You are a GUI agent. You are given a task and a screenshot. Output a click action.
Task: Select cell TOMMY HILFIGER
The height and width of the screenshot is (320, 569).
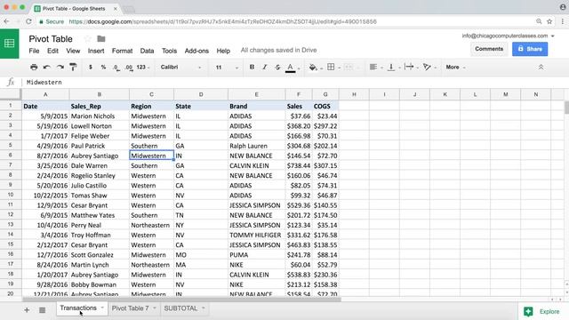click(256, 235)
